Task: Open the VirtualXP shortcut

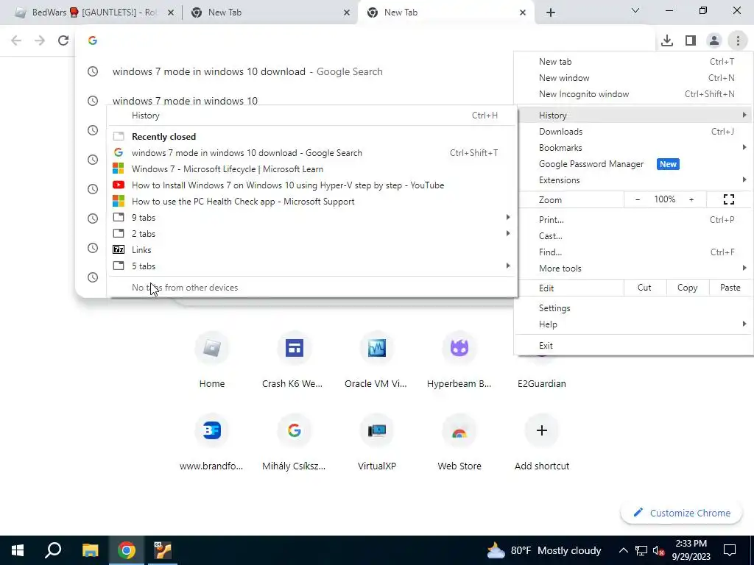Action: point(376,442)
